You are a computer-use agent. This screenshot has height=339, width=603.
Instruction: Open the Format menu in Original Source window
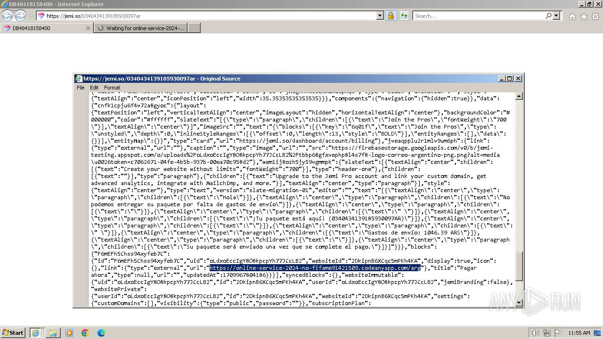pyautogui.click(x=112, y=88)
